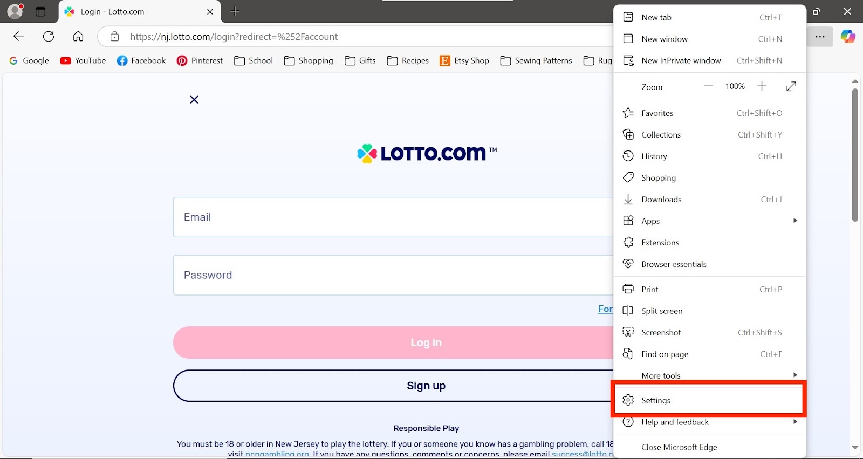Enter full screen from Zoom row
Screen dimensions: 863x459
pos(791,86)
